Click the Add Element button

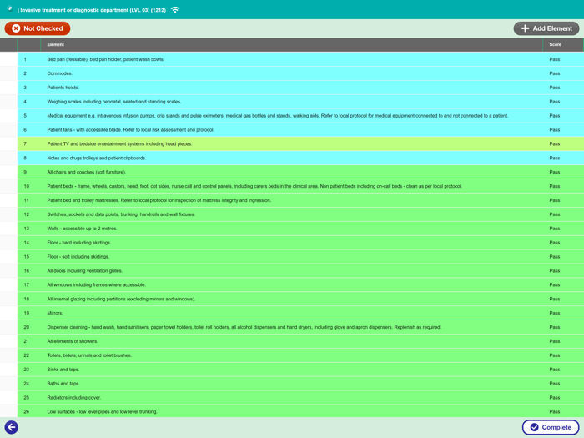coord(546,28)
